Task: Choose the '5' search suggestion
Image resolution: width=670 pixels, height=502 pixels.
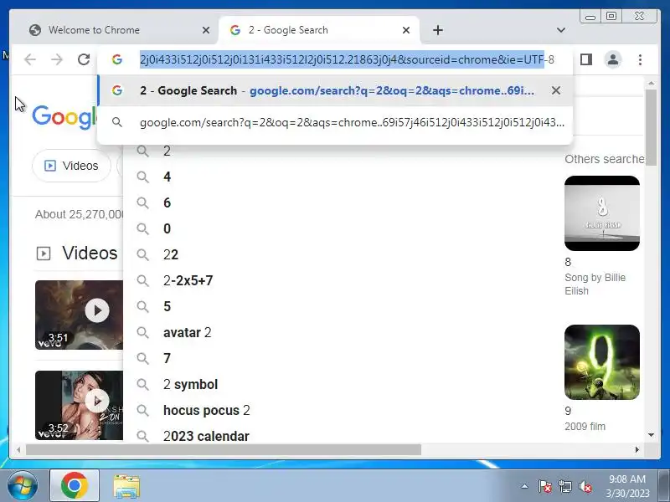Action: pyautogui.click(x=167, y=306)
